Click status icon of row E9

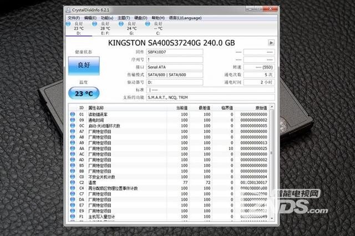(x=73, y=211)
